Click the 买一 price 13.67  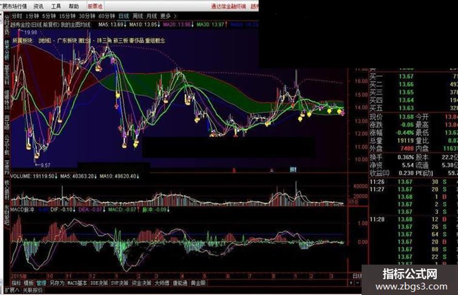pos(406,77)
